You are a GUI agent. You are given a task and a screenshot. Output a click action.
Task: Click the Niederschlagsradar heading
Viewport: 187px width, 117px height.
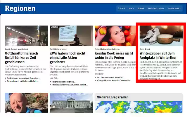112,97
